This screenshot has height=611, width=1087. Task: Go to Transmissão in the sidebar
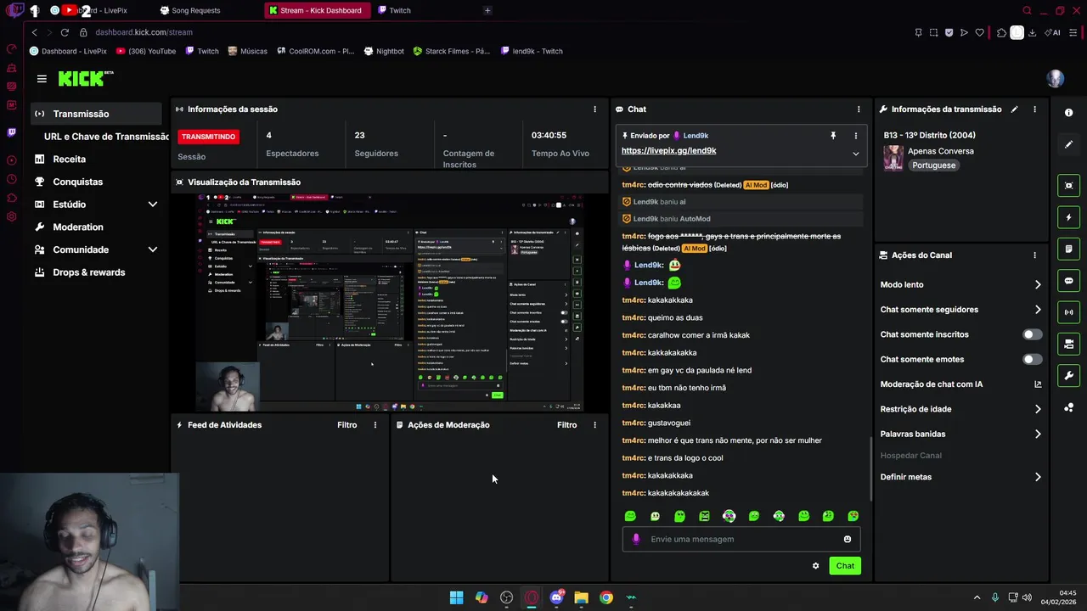[96, 114]
